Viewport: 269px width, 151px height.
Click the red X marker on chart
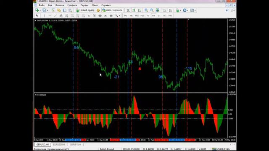point(140,69)
